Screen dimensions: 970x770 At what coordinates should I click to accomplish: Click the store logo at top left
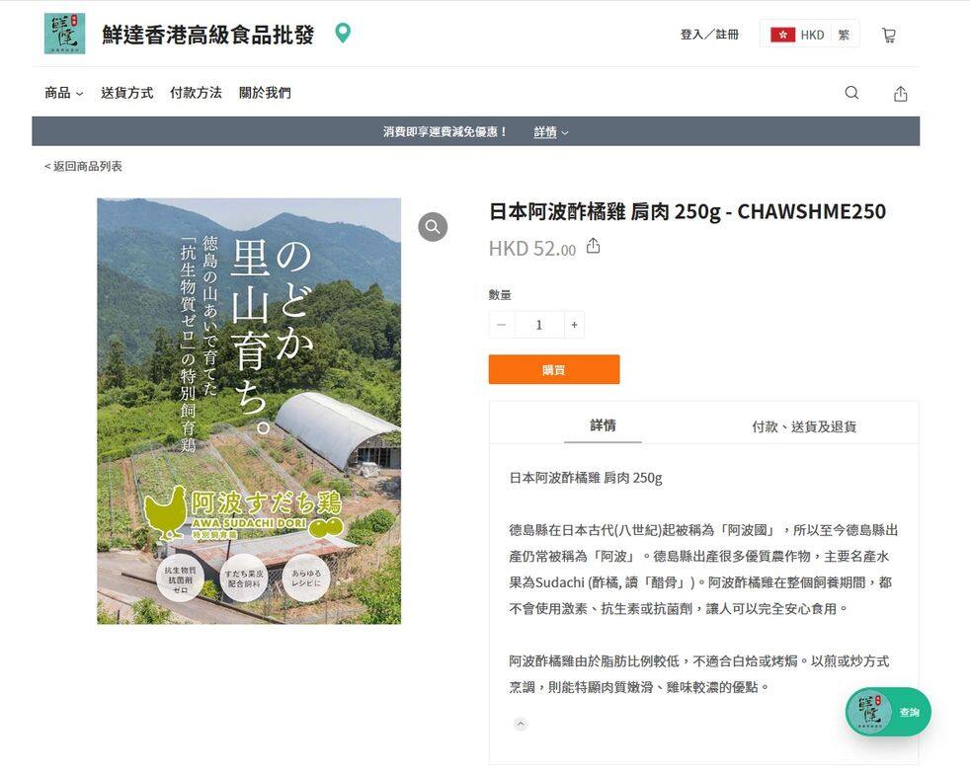click(64, 34)
